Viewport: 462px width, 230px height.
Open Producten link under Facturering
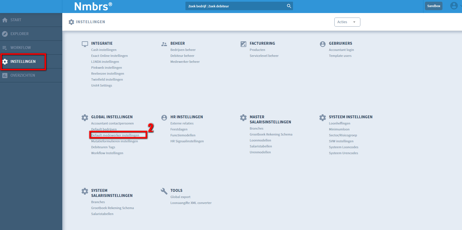257,50
